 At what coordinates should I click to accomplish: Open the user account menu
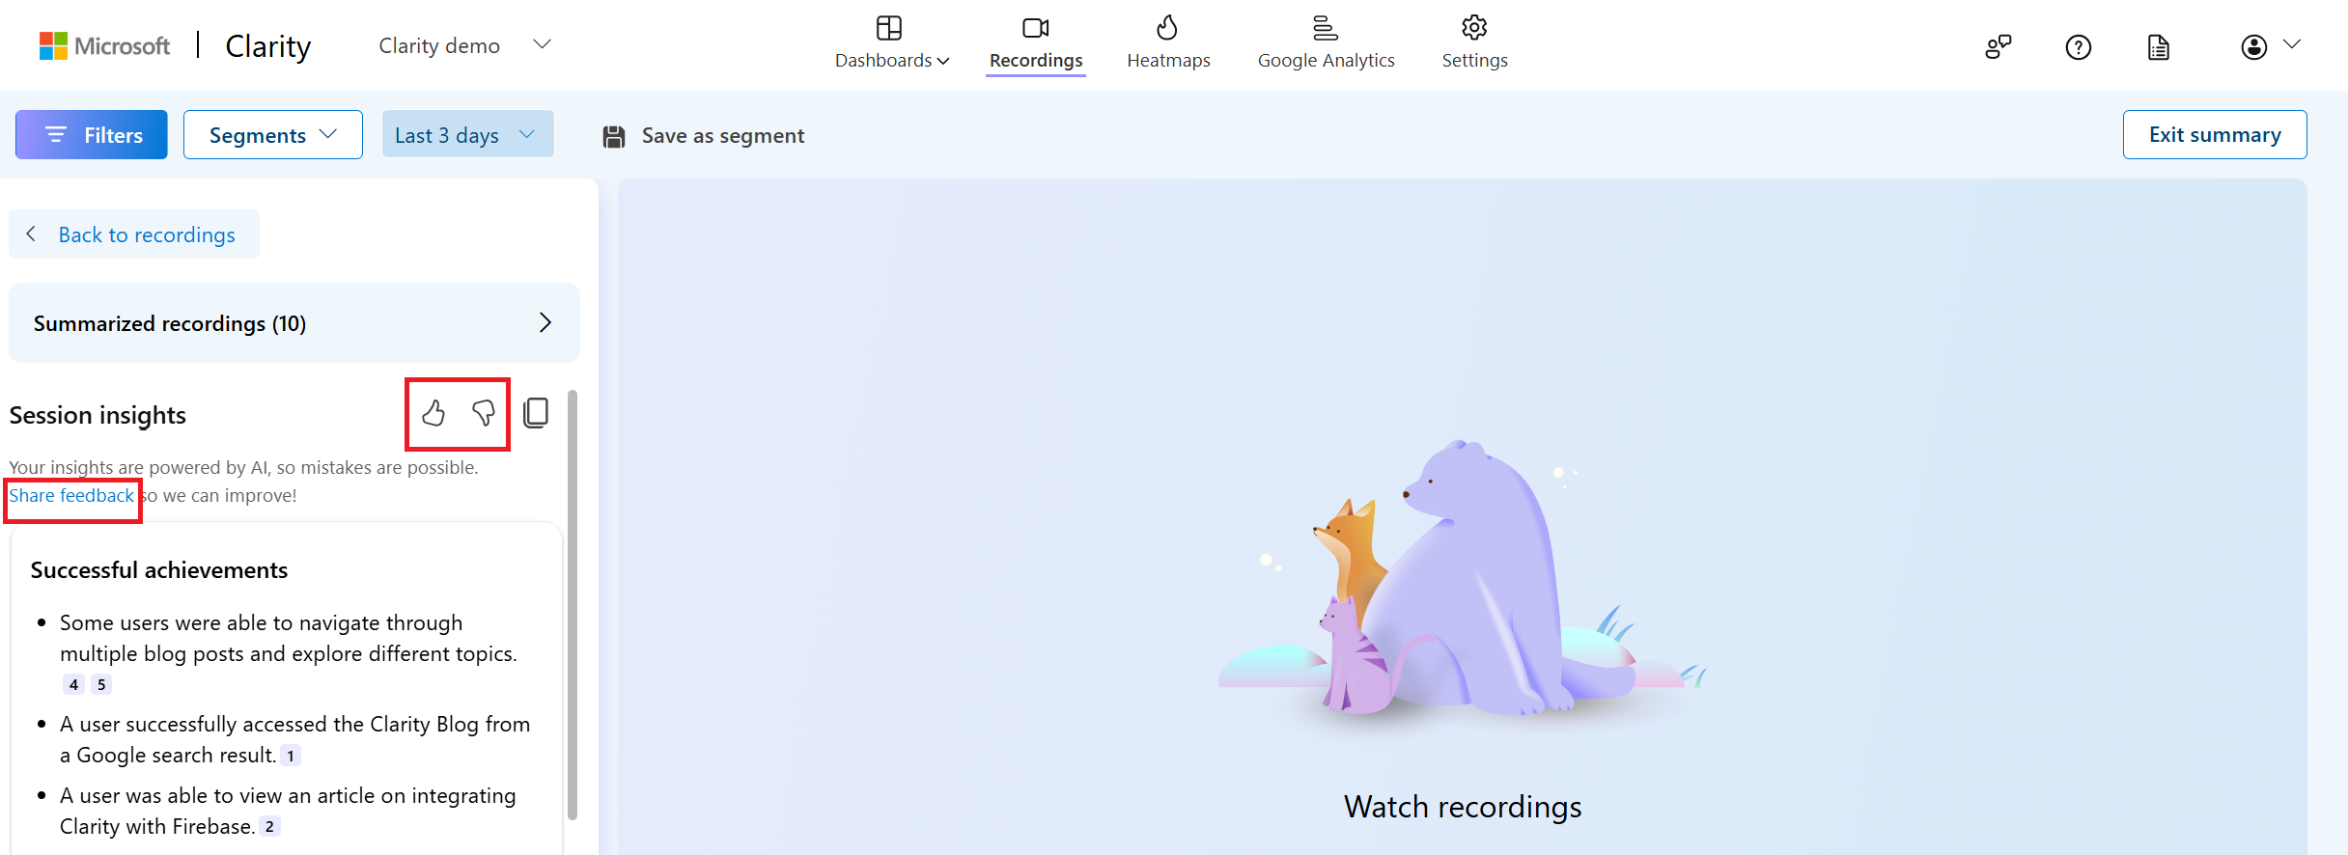2270,46
